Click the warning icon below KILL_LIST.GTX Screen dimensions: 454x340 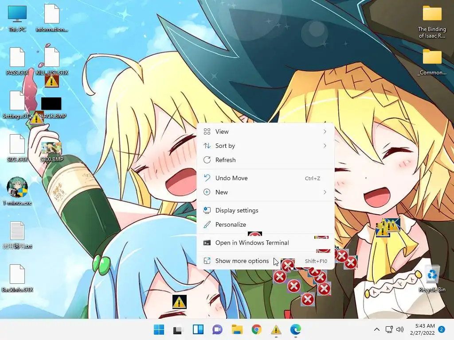point(51,81)
